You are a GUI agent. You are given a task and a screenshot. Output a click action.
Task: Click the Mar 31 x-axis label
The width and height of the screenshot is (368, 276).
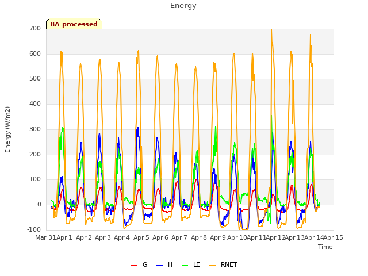point(45,237)
